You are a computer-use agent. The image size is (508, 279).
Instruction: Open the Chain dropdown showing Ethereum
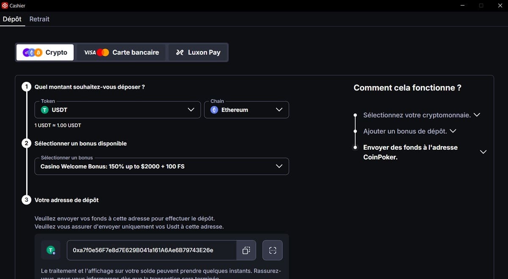pos(246,109)
